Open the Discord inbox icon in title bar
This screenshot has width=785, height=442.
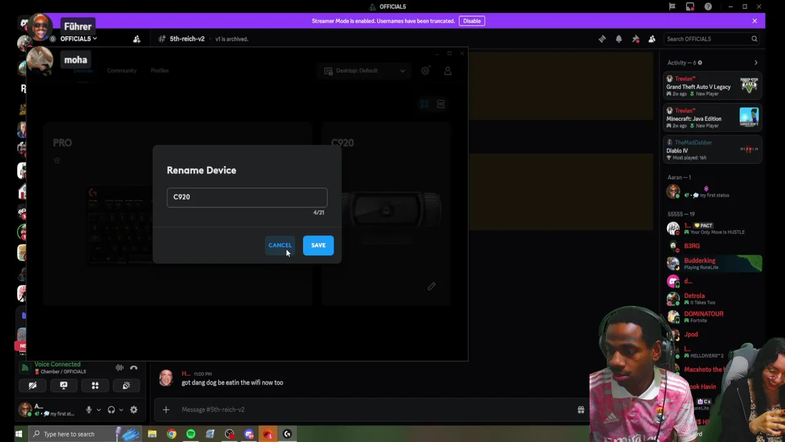point(690,7)
